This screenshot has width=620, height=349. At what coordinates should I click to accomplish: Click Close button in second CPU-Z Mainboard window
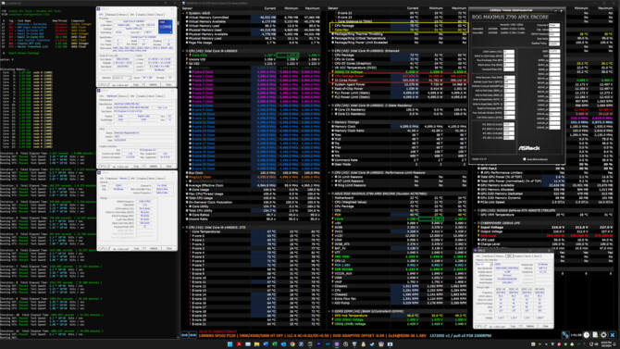pyautogui.click(x=168, y=167)
